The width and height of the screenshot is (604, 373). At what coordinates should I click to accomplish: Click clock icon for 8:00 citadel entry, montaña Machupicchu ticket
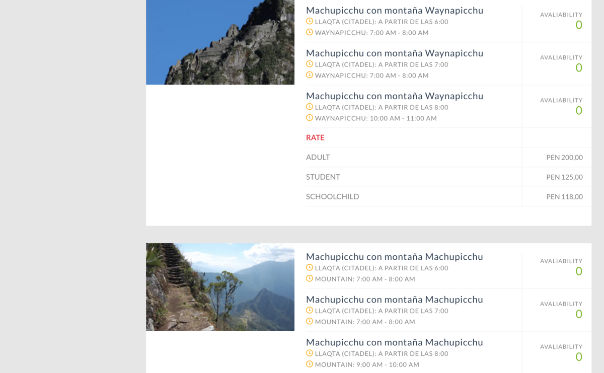pos(310,353)
